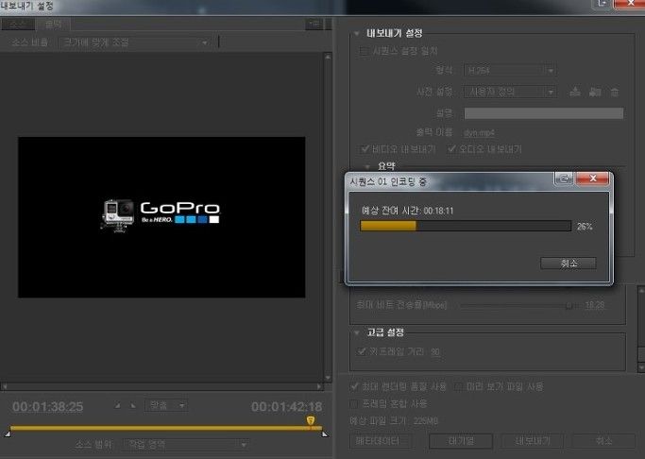Image resolution: width=645 pixels, height=459 pixels.
Task: Click the current timecode 00:01:38:25
Action: click(x=48, y=407)
